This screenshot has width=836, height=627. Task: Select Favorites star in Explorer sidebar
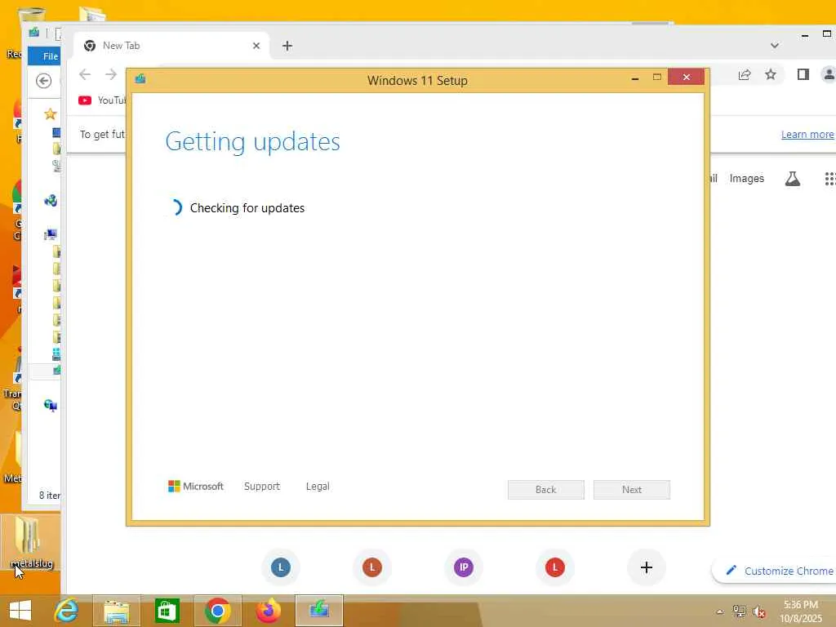(50, 113)
